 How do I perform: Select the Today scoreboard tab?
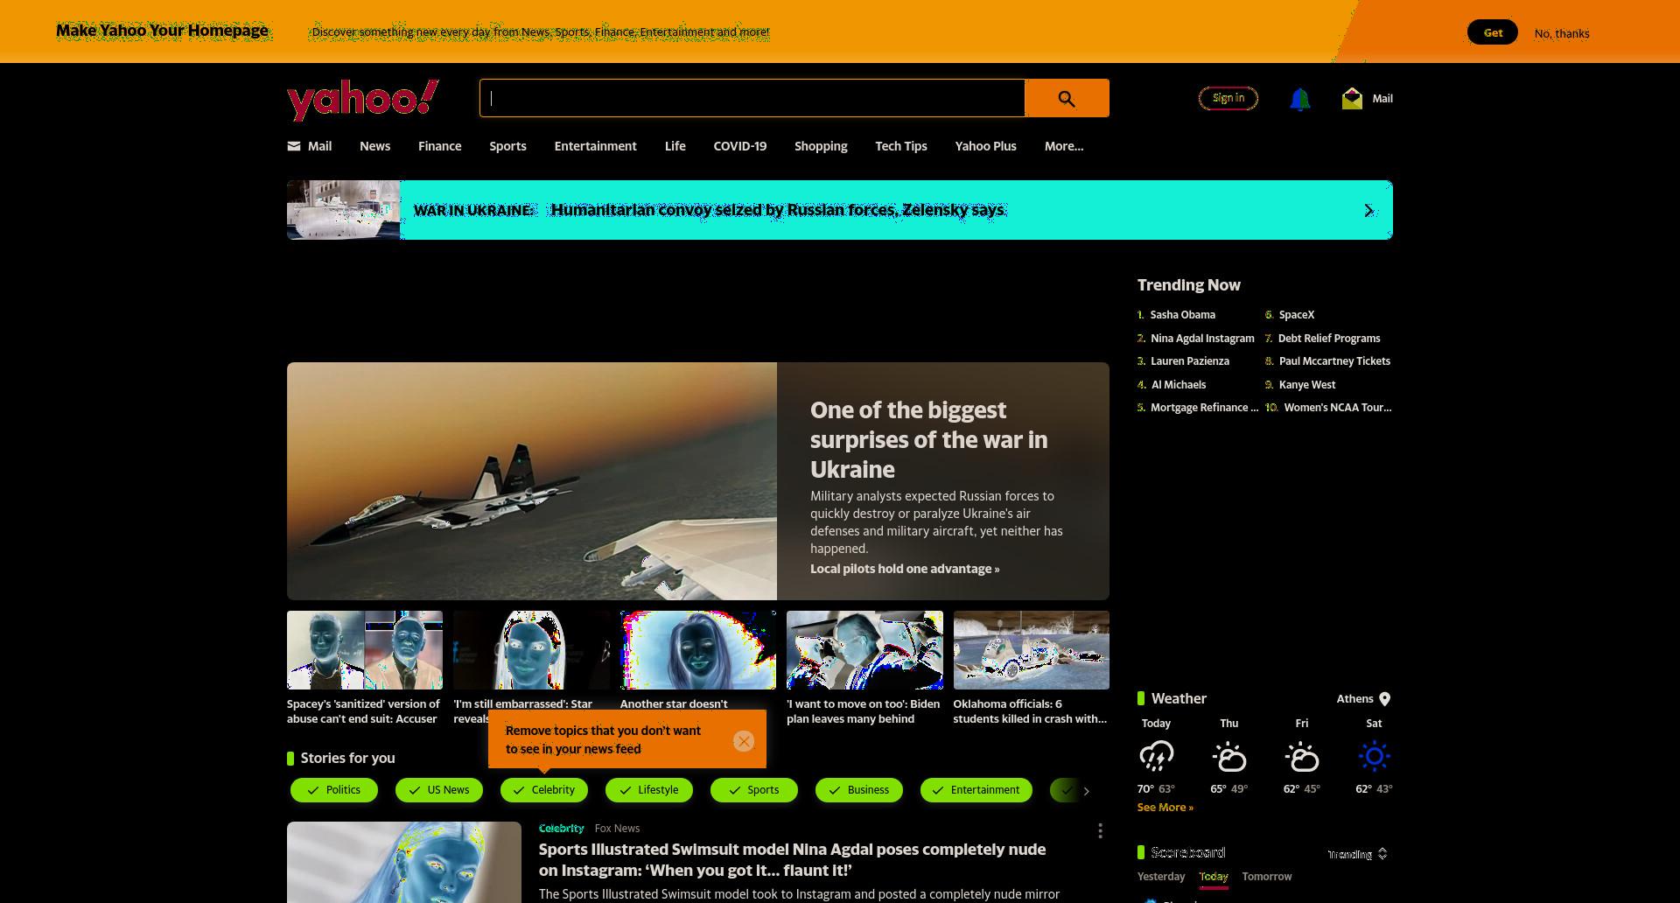click(x=1214, y=877)
